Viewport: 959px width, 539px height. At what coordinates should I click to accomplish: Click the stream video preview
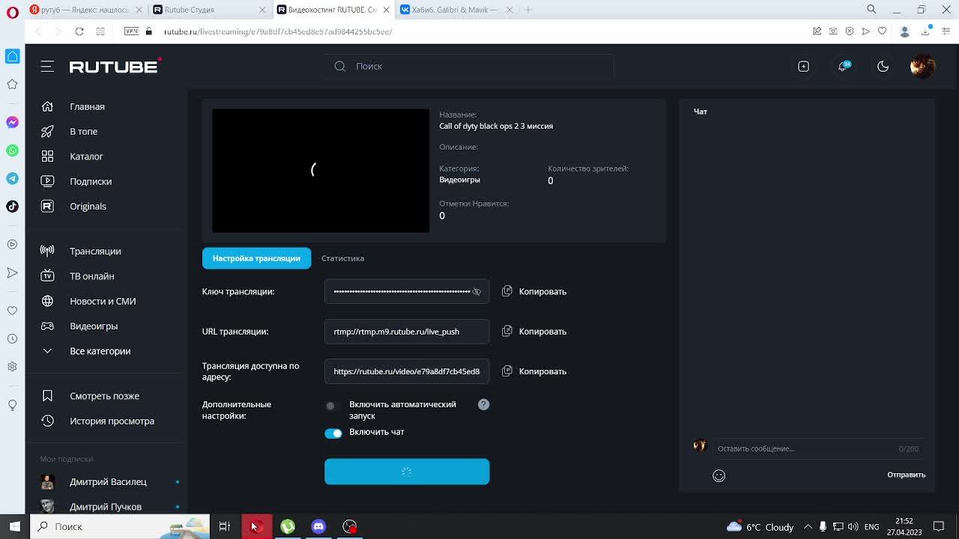(321, 171)
